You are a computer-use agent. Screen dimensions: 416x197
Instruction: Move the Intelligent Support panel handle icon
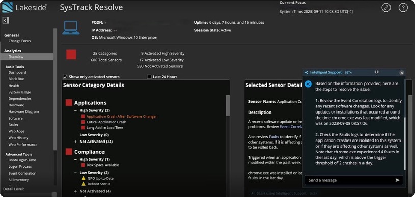pyautogui.click(x=376, y=72)
